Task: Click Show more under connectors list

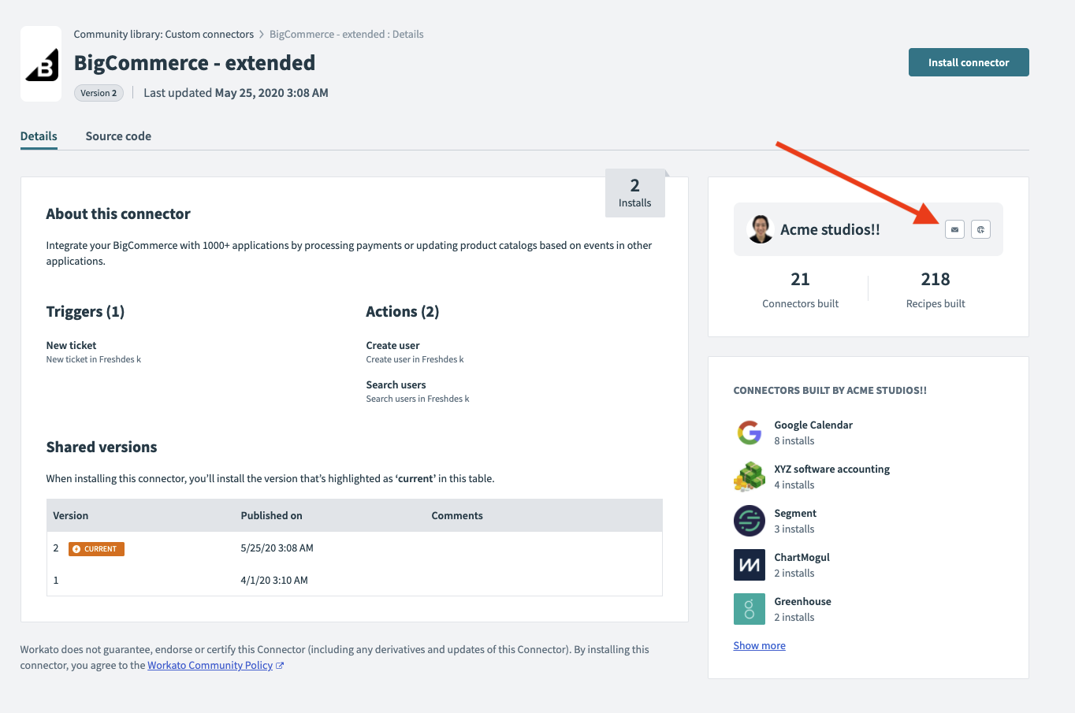Action: tap(759, 645)
